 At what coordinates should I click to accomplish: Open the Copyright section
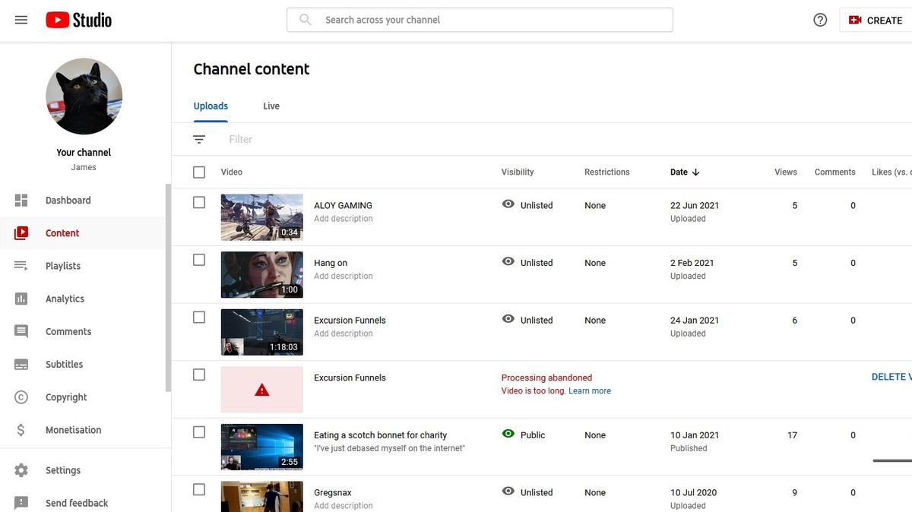coord(66,397)
